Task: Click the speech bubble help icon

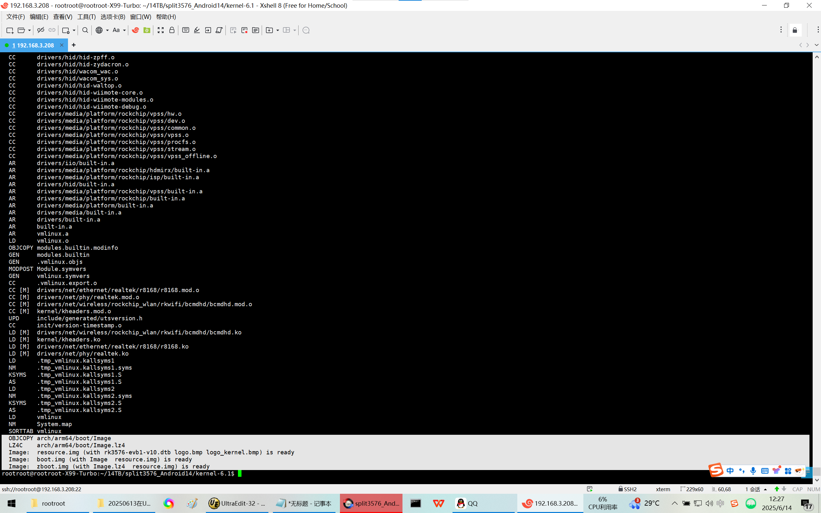Action: pyautogui.click(x=306, y=30)
